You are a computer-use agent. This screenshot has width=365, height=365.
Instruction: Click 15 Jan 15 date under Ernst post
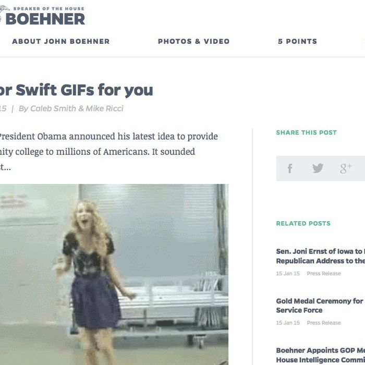click(x=288, y=274)
